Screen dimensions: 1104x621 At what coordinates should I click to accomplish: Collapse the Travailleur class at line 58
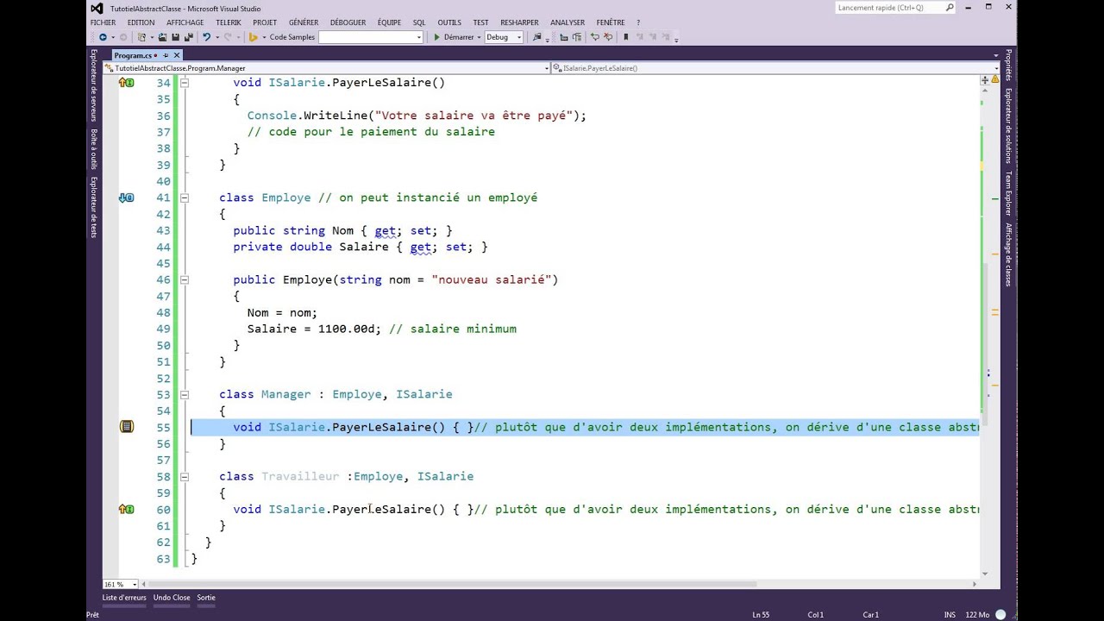(185, 476)
